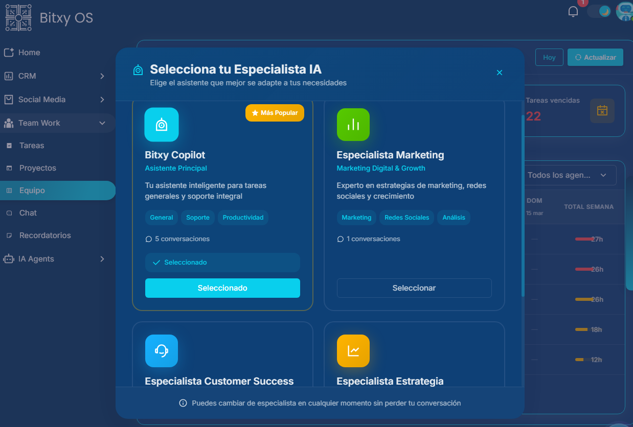
Task: Click the calendar icon next to Tareas vencidas
Action: (x=602, y=111)
